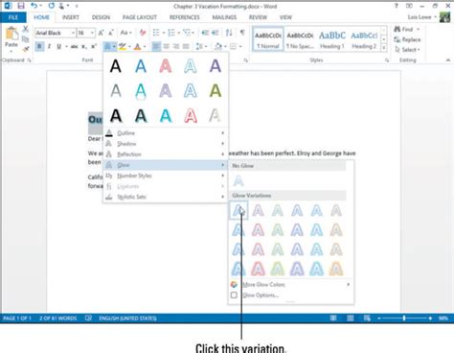Image resolution: width=454 pixels, height=353 pixels.
Task: Increase font size with Grow Font
Action: (101, 33)
